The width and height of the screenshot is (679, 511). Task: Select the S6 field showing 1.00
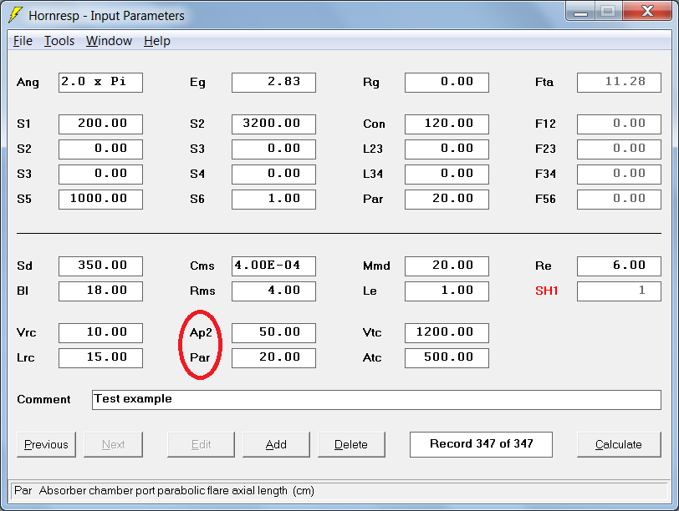(x=273, y=200)
